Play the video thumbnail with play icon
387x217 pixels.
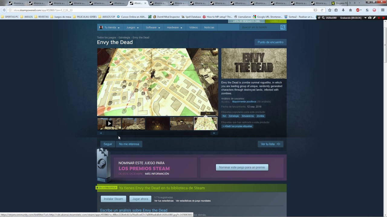pos(109,123)
